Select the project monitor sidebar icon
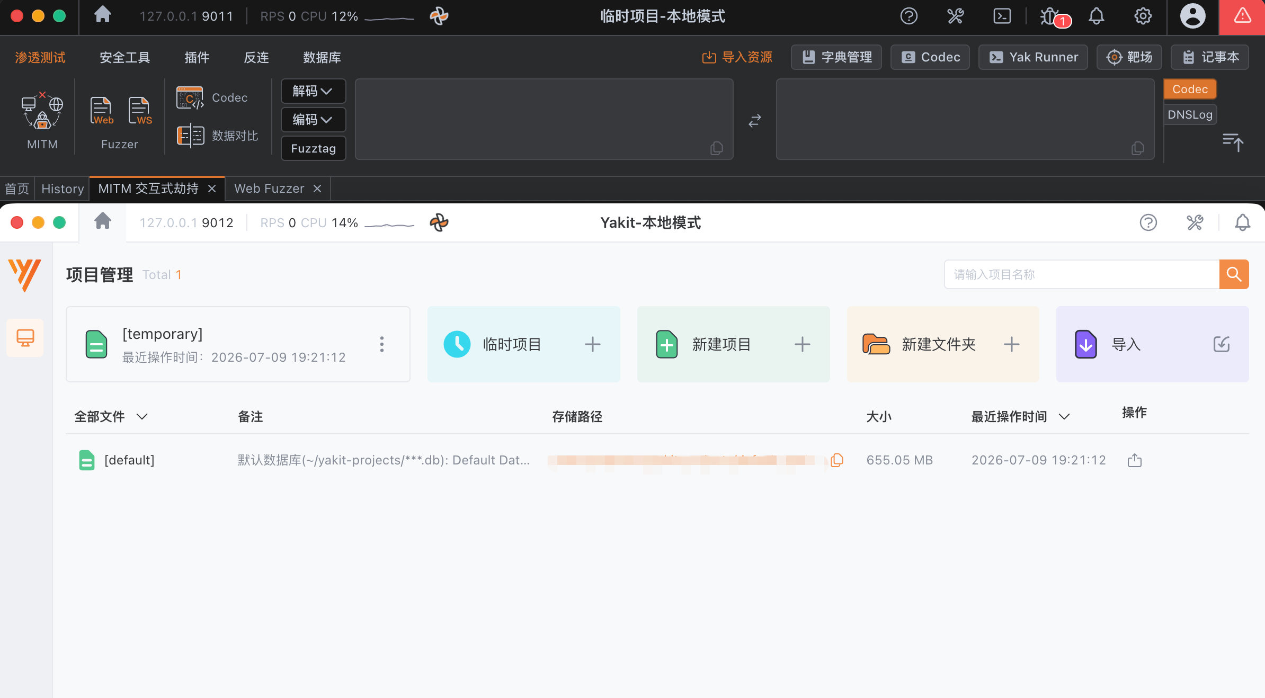Image resolution: width=1265 pixels, height=698 pixels. click(25, 338)
